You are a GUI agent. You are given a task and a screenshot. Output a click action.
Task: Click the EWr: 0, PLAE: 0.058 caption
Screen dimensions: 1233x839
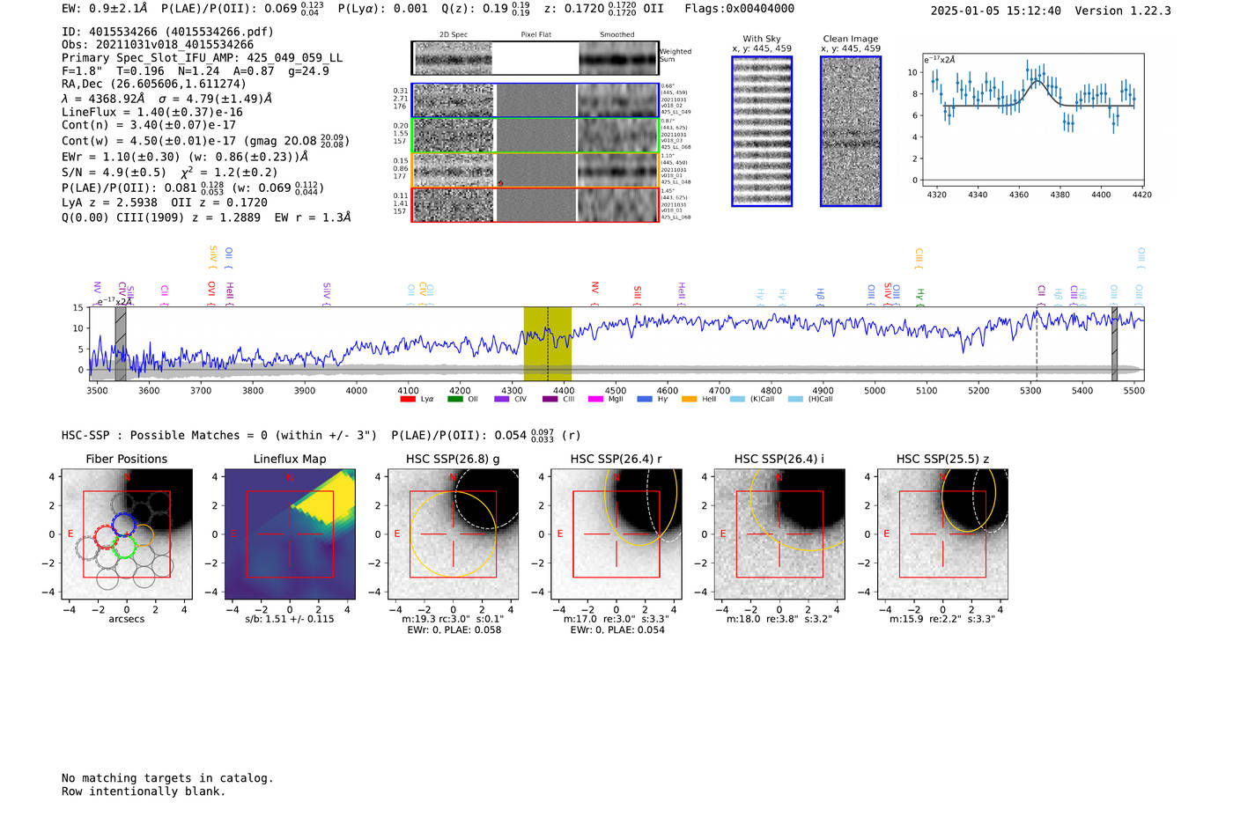(x=454, y=630)
